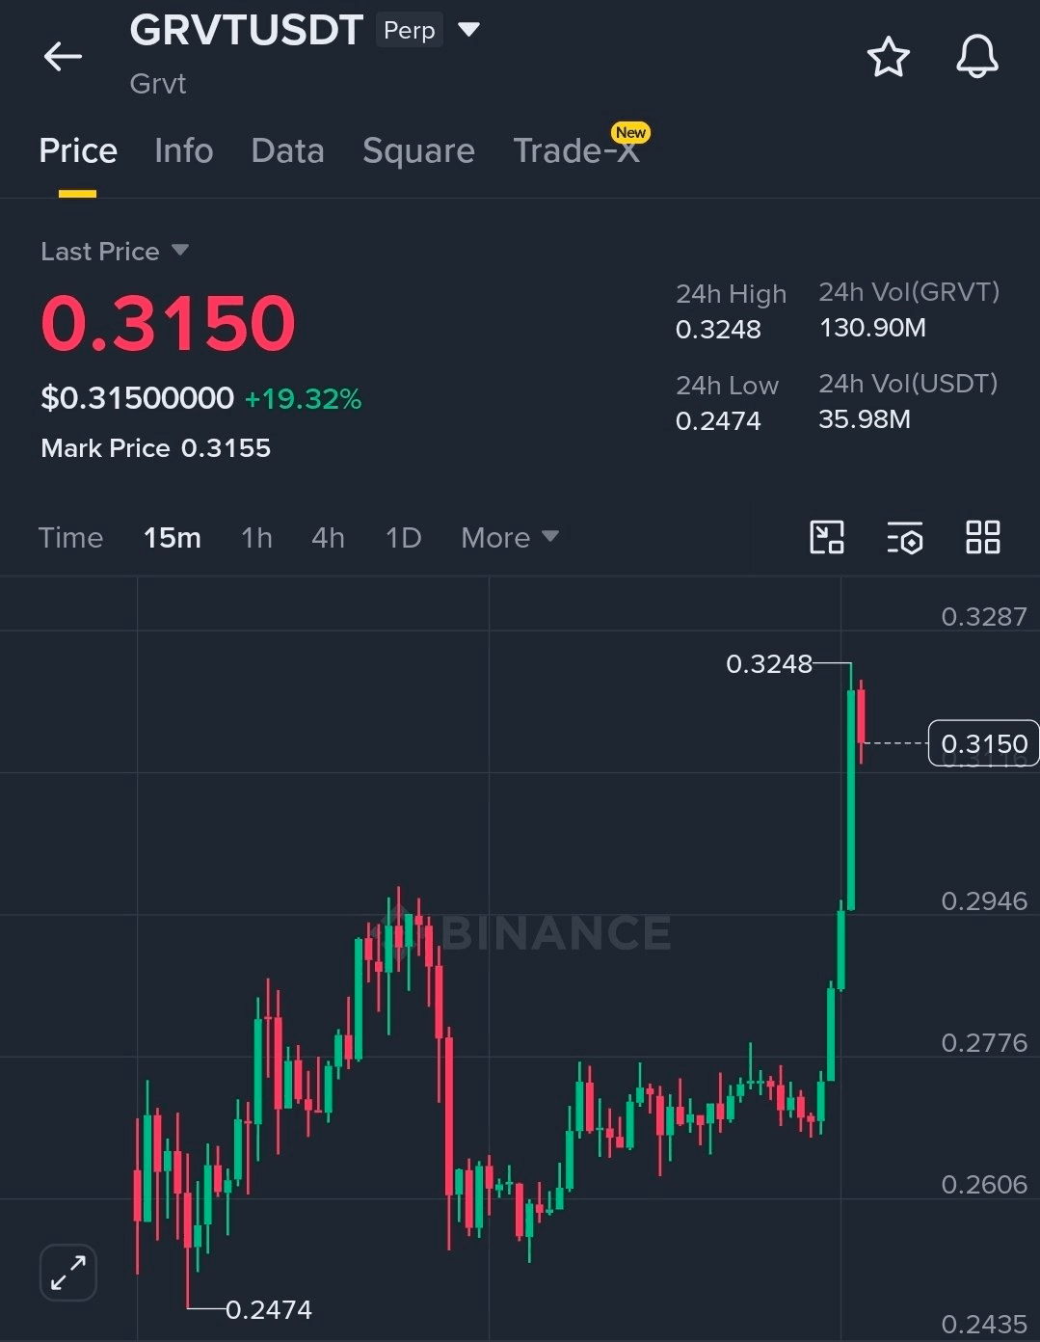Viewport: 1040px width, 1342px height.
Task: Tap the 0.2474 low marker on chart
Action: pos(269,1309)
